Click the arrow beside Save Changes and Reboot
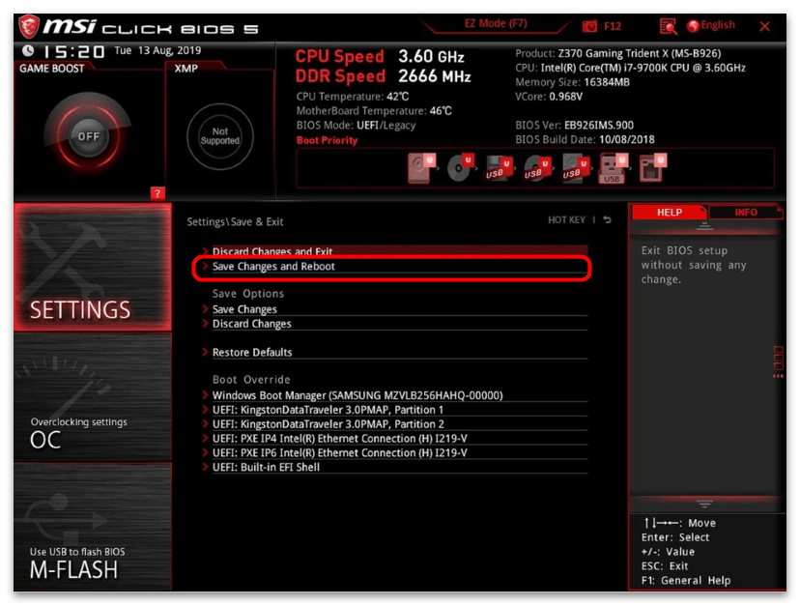Screen dimensions: 800x606 tap(205, 266)
